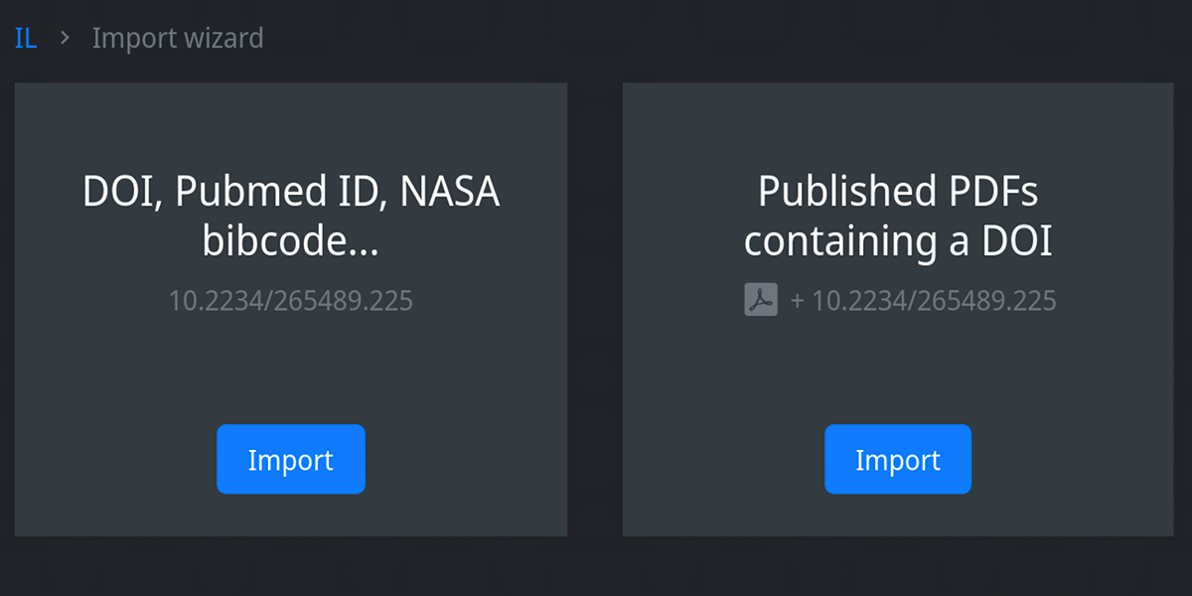Click the breadcrumb chevron separator
1192x596 pixels.
tap(65, 39)
